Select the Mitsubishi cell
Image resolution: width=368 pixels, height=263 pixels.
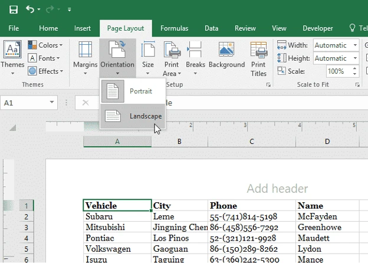pos(117,227)
